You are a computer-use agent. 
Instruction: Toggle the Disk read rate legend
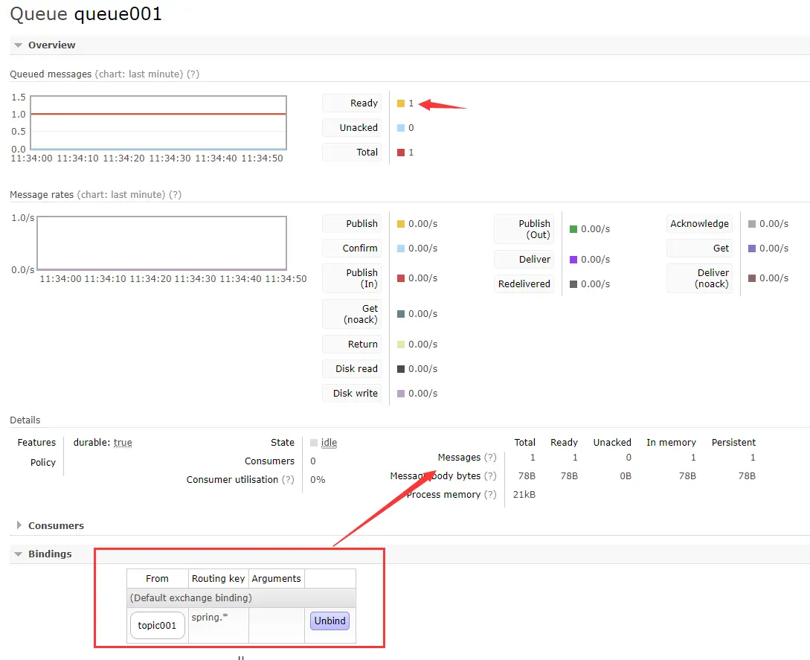point(353,368)
